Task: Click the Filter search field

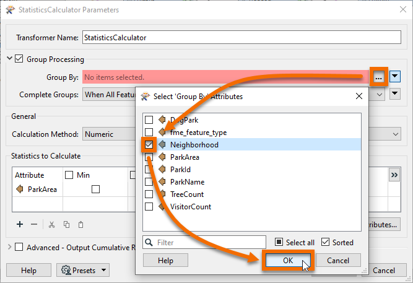Action: (x=209, y=242)
